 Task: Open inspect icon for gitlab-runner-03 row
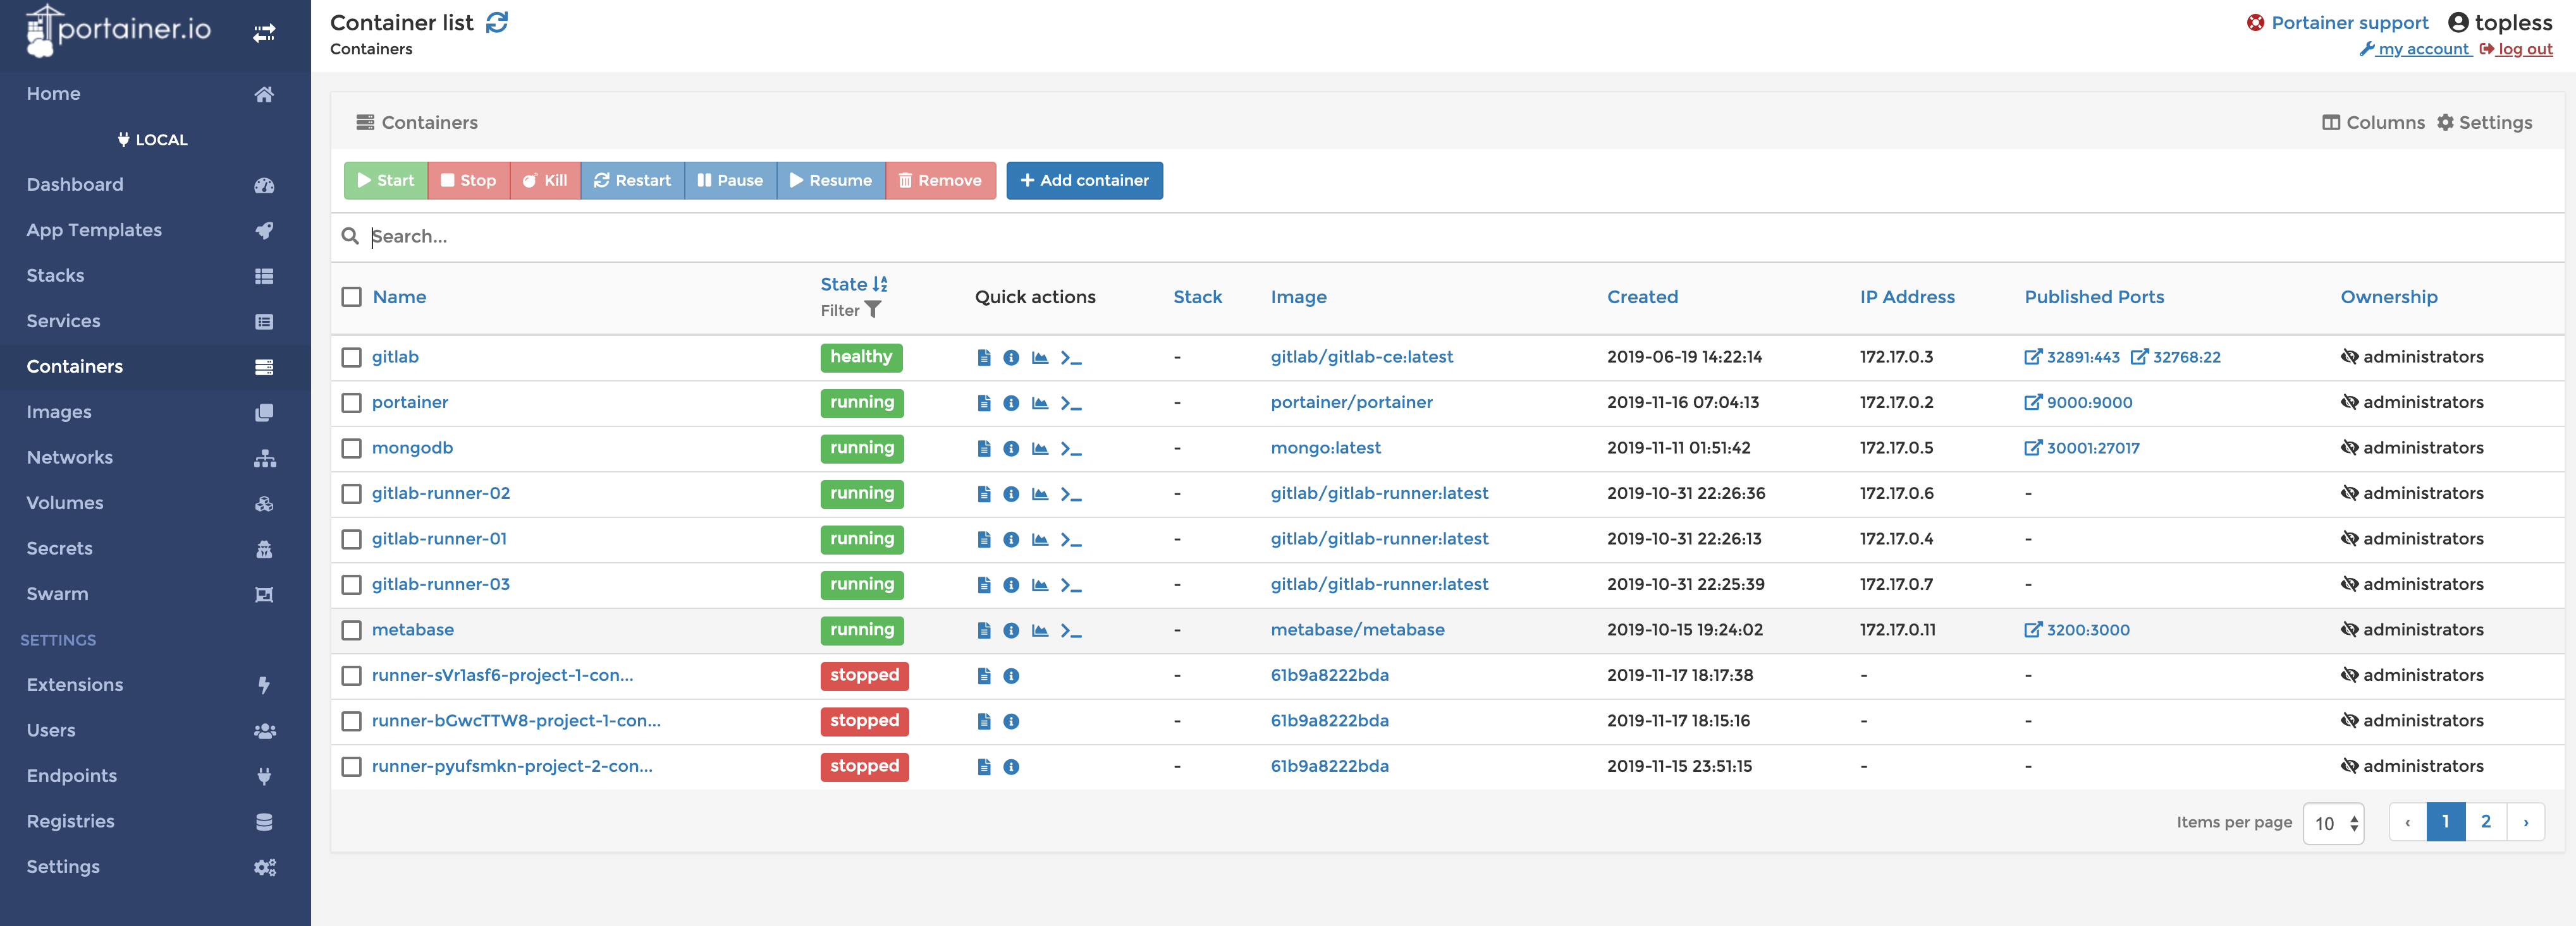pos(1011,584)
